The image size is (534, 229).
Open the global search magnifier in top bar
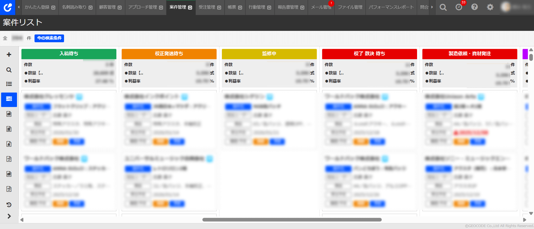click(x=443, y=7)
